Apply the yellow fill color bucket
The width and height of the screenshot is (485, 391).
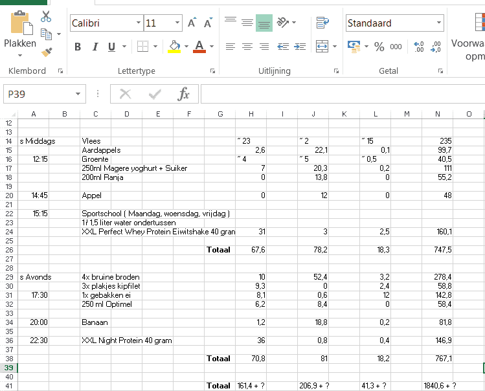tap(174, 47)
